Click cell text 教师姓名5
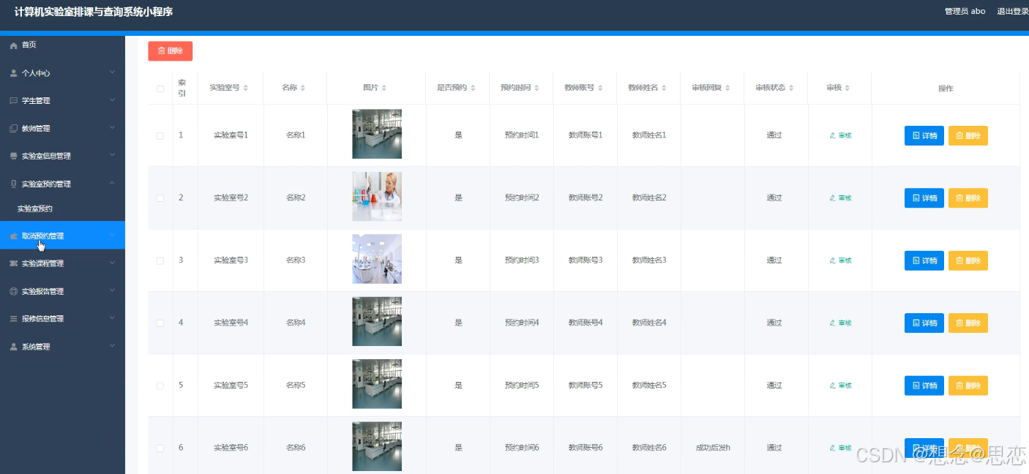 tap(649, 385)
